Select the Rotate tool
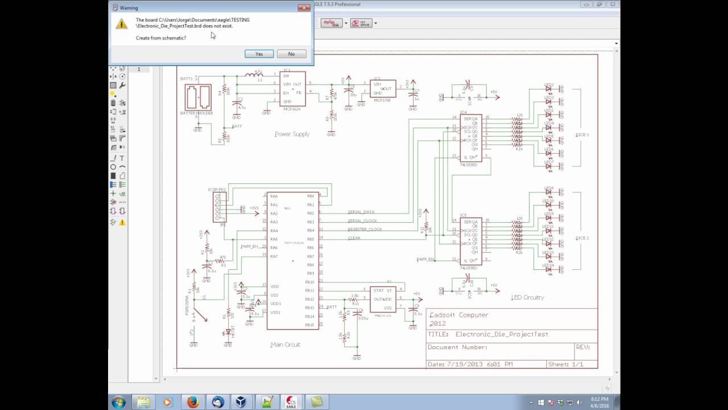Screen dimensions: 728x410 [x=122, y=76]
